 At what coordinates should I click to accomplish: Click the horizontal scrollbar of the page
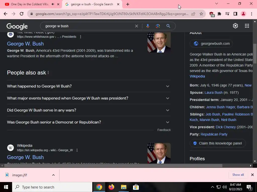[113, 166]
